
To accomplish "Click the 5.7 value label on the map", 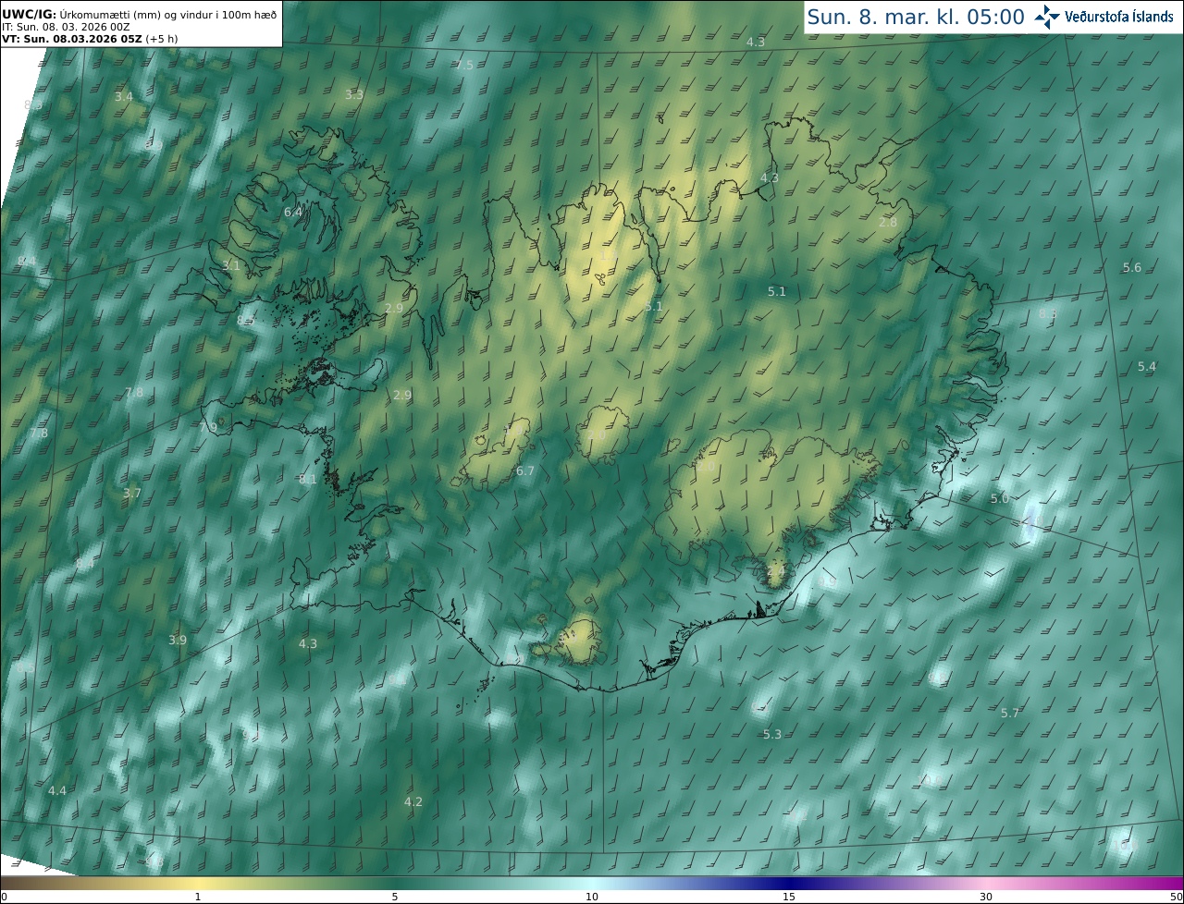I will [1010, 713].
